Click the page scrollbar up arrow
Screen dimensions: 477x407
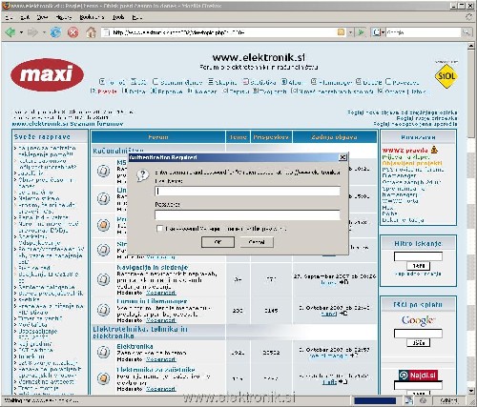pyautogui.click(x=471, y=47)
